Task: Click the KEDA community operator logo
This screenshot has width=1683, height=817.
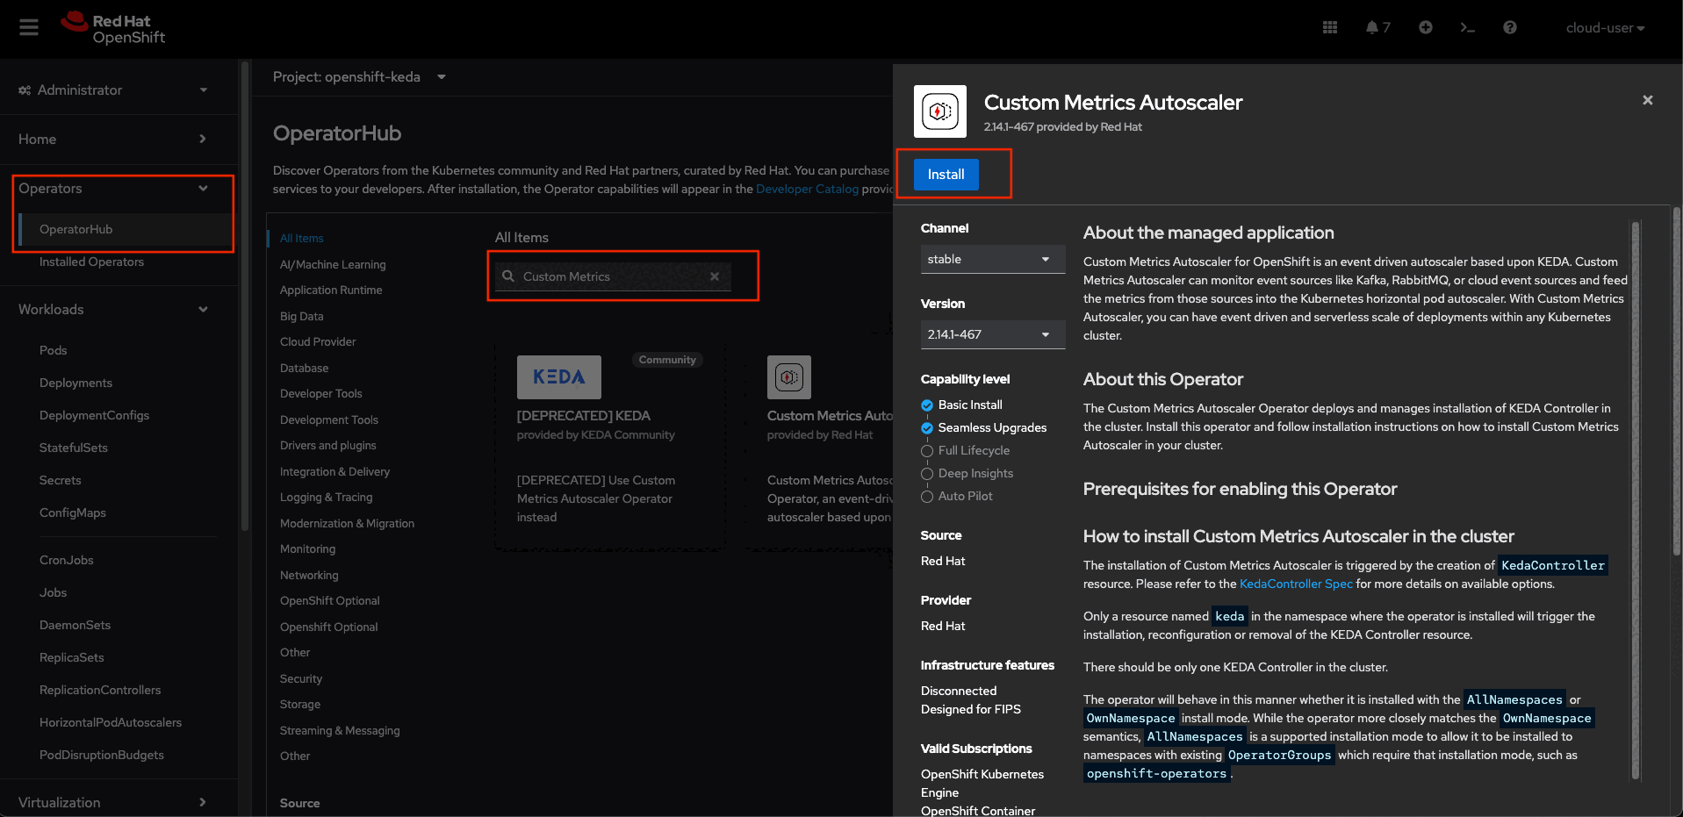Action: 558,377
